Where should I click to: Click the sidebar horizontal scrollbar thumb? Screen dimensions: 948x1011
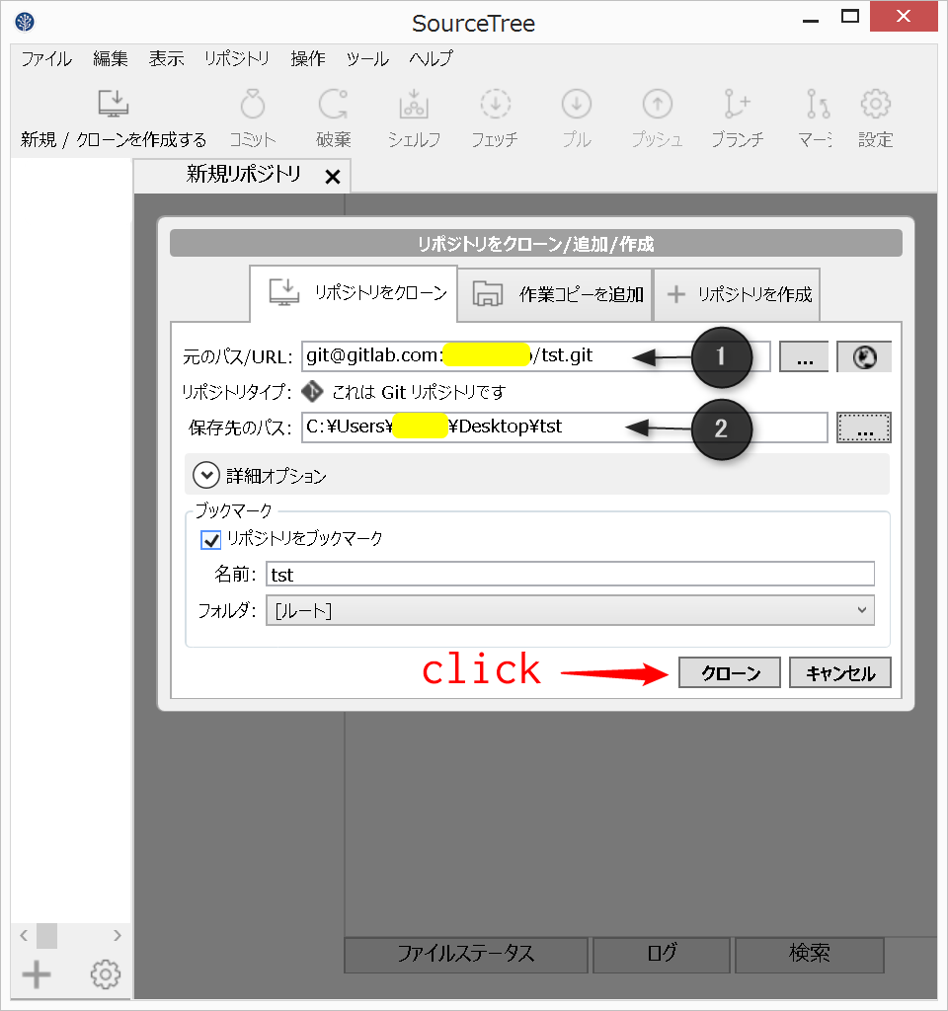point(46,936)
